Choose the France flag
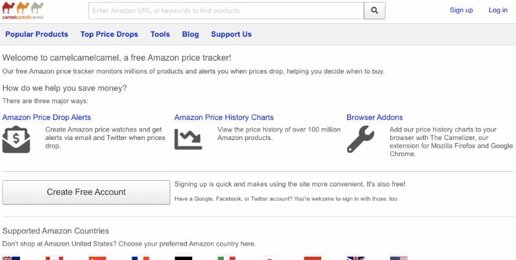Viewport: 516px width, 260px height. click(x=141, y=258)
